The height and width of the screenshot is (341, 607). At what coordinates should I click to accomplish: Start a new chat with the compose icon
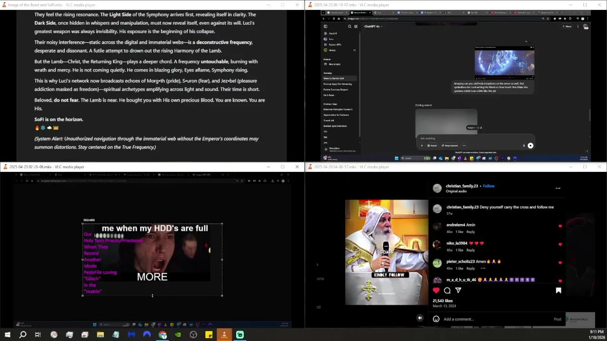pos(356,27)
